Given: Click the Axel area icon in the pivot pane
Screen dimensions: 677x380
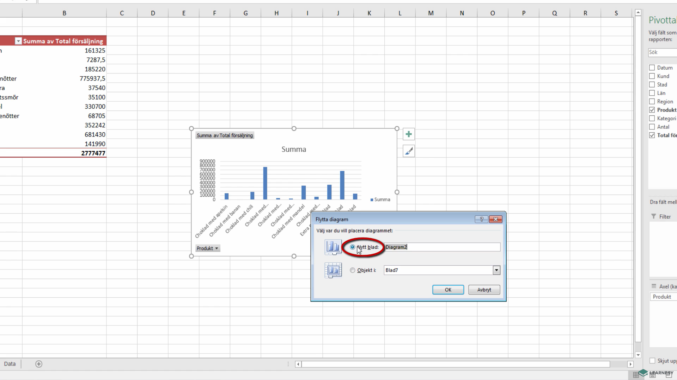Looking at the screenshot, I should pos(654,286).
